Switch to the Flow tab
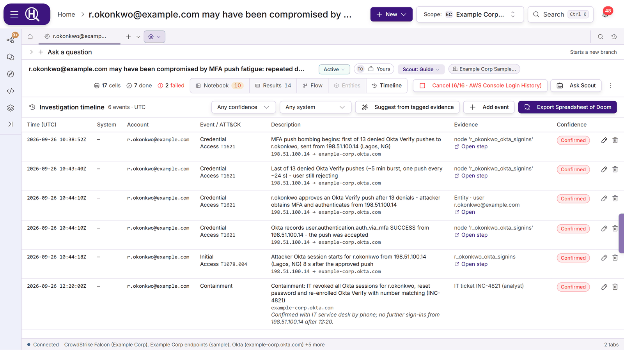624x350 pixels. (312, 86)
